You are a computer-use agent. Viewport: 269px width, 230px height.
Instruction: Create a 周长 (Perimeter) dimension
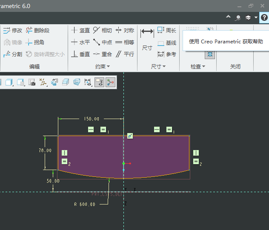(167, 30)
